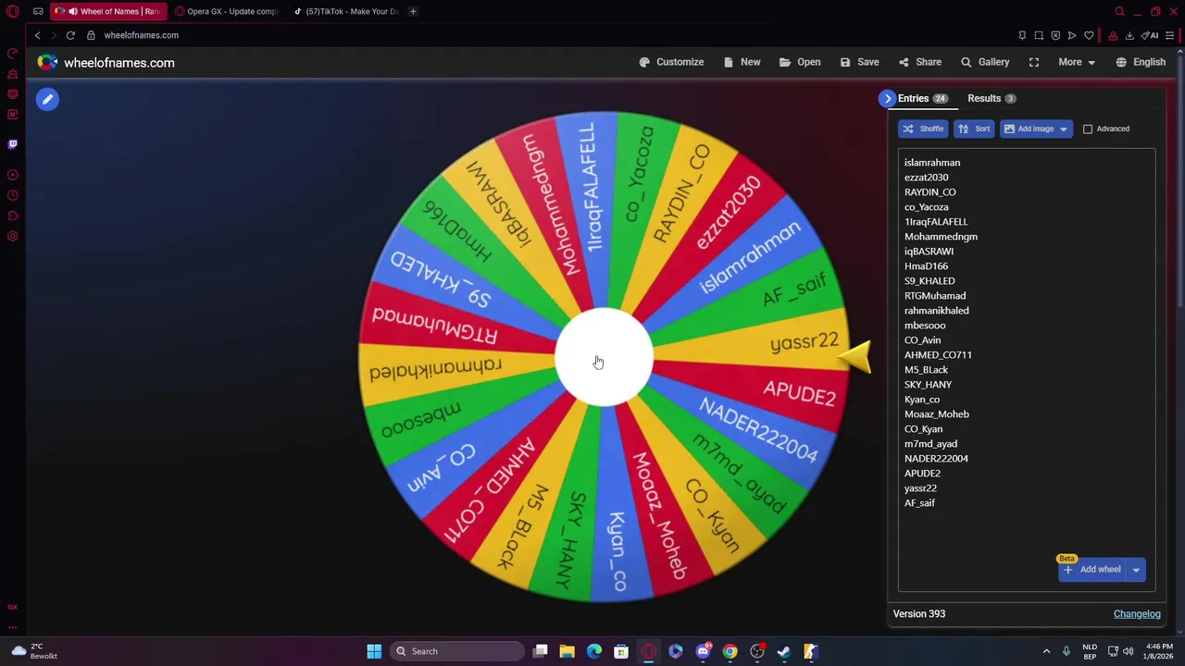This screenshot has width=1185, height=666.
Task: Switch to the Opera GX Update tab
Action: pyautogui.click(x=226, y=11)
